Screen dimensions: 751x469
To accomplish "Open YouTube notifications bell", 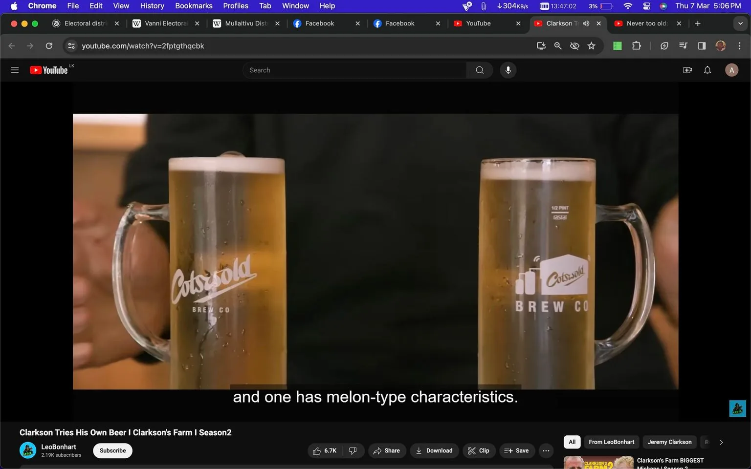I will coord(707,70).
